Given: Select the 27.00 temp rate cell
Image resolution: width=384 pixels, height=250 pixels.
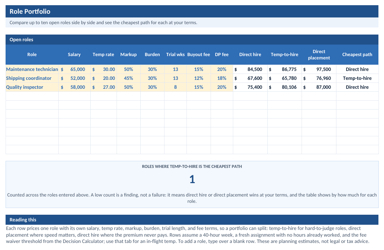Looking at the screenshot, I should pyautogui.click(x=104, y=87).
